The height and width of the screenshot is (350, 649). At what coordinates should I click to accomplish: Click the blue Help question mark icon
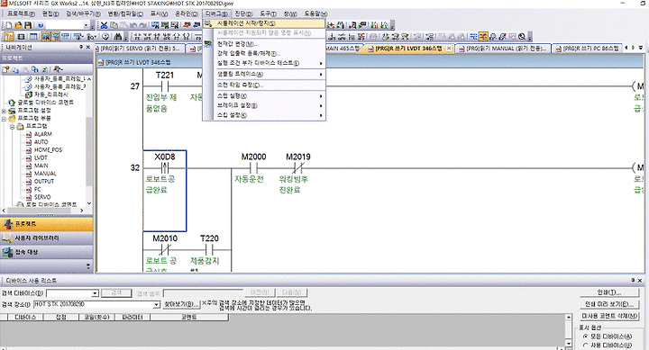(41, 25)
